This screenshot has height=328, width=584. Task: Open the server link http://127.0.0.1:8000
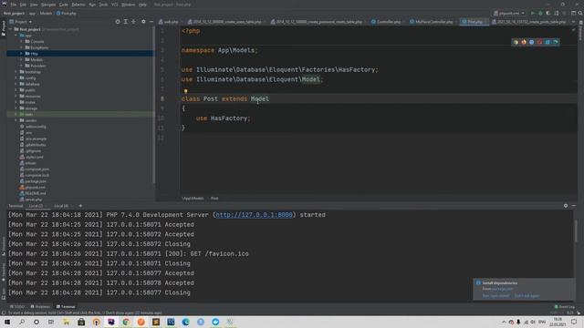coord(254,215)
